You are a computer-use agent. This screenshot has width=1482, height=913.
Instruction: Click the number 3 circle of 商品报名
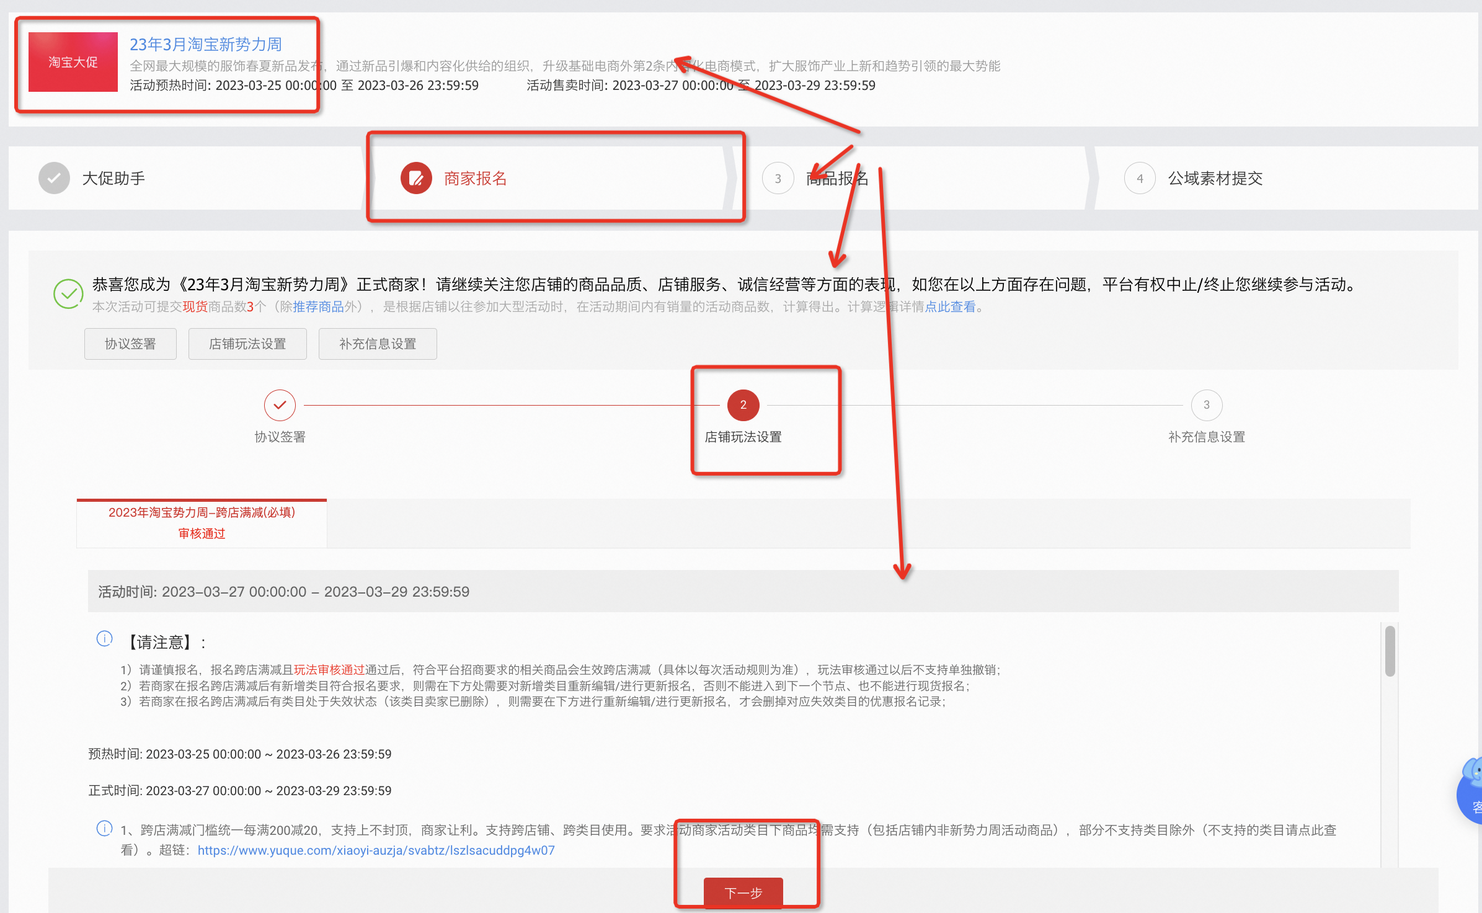pos(778,179)
